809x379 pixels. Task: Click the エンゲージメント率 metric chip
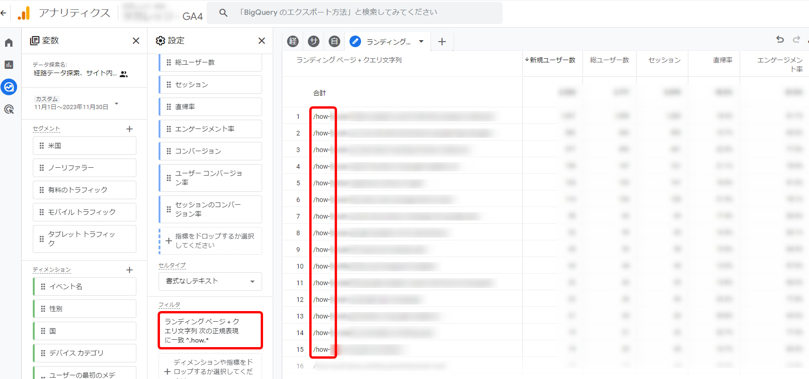(210, 129)
